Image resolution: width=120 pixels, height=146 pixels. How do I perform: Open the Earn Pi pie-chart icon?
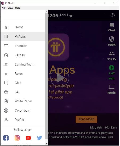tap(6, 55)
